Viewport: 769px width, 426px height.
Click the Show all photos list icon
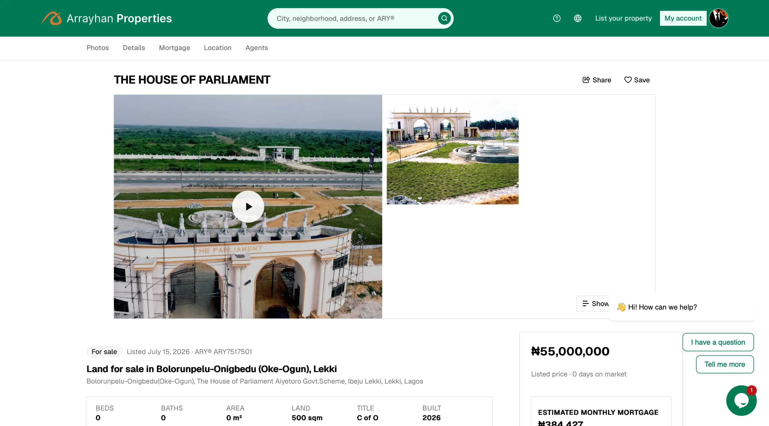click(x=585, y=303)
